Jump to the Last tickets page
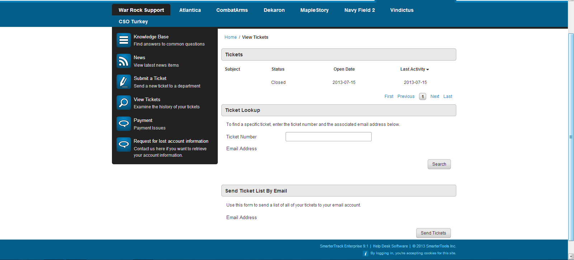Image resolution: width=574 pixels, height=260 pixels. [448, 96]
